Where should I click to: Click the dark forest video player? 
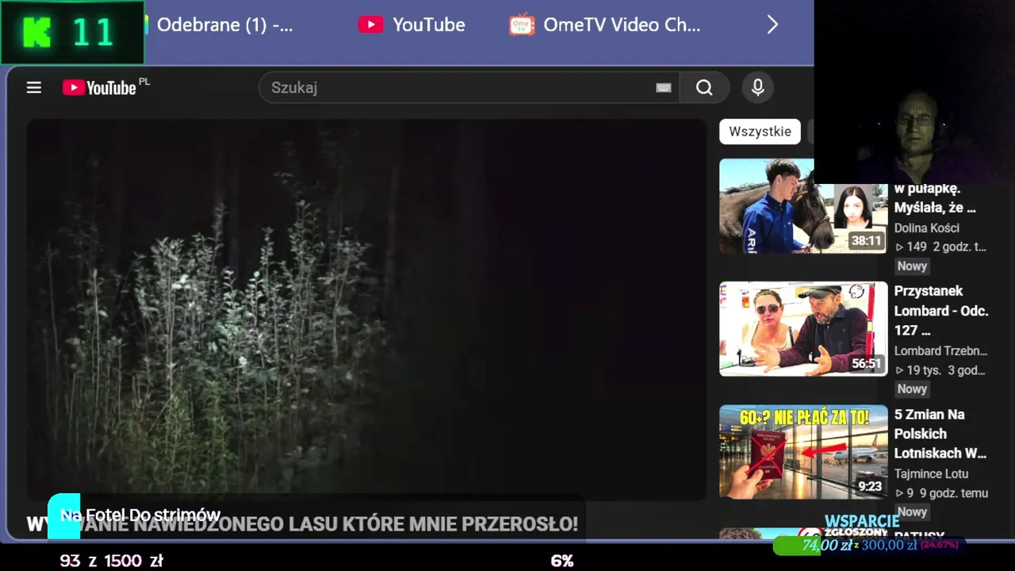[366, 309]
